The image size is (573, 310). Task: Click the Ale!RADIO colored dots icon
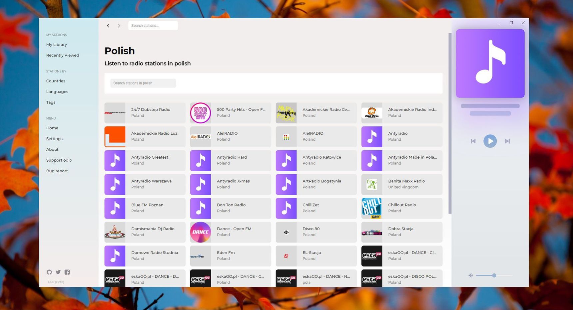[286, 137]
